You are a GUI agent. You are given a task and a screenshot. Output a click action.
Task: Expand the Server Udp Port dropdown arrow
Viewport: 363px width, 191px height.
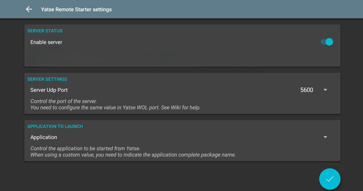(325, 90)
